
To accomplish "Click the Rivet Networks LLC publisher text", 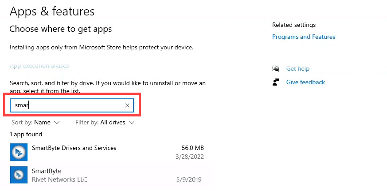I will tap(59, 180).
